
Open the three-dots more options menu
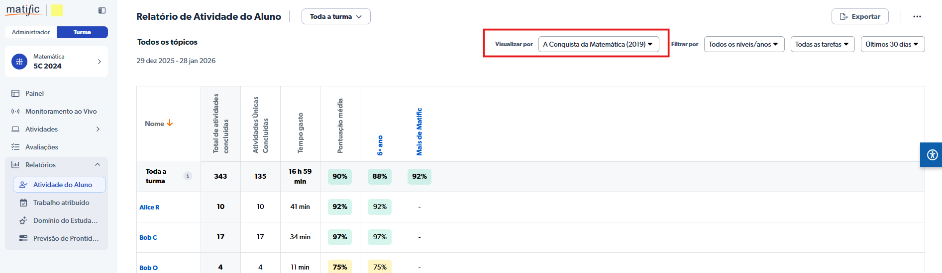917,16
